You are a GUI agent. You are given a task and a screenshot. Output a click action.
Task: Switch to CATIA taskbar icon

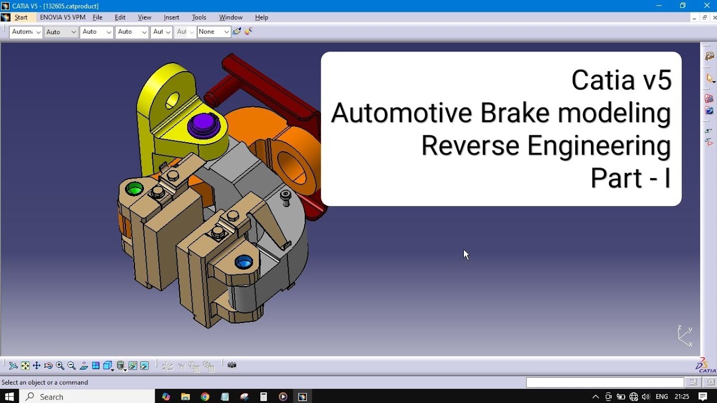pos(302,396)
